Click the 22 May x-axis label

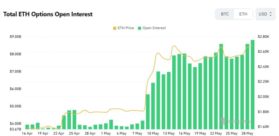point(216,133)
